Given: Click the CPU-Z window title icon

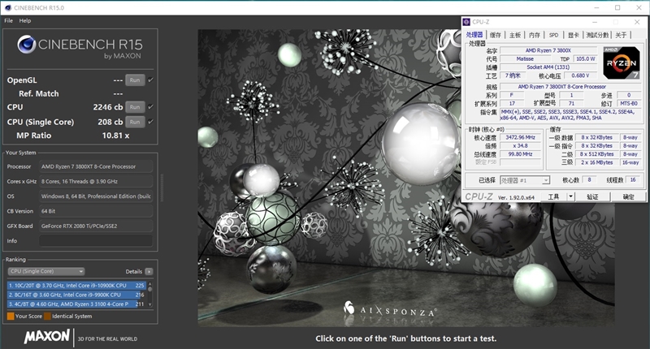Looking at the screenshot, I should (x=466, y=22).
